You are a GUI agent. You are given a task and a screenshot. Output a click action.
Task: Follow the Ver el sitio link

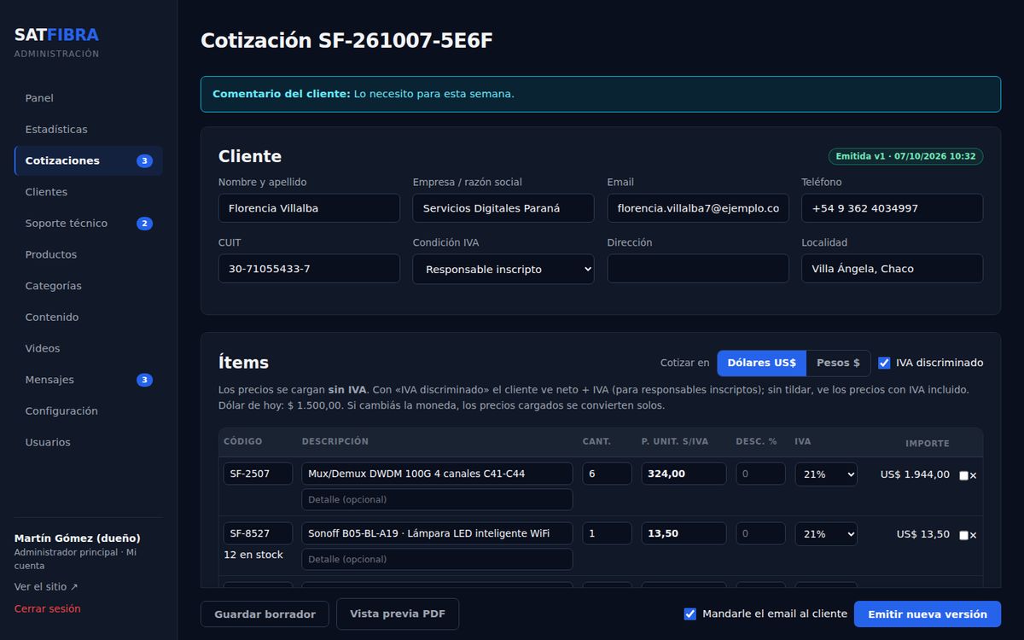point(46,587)
